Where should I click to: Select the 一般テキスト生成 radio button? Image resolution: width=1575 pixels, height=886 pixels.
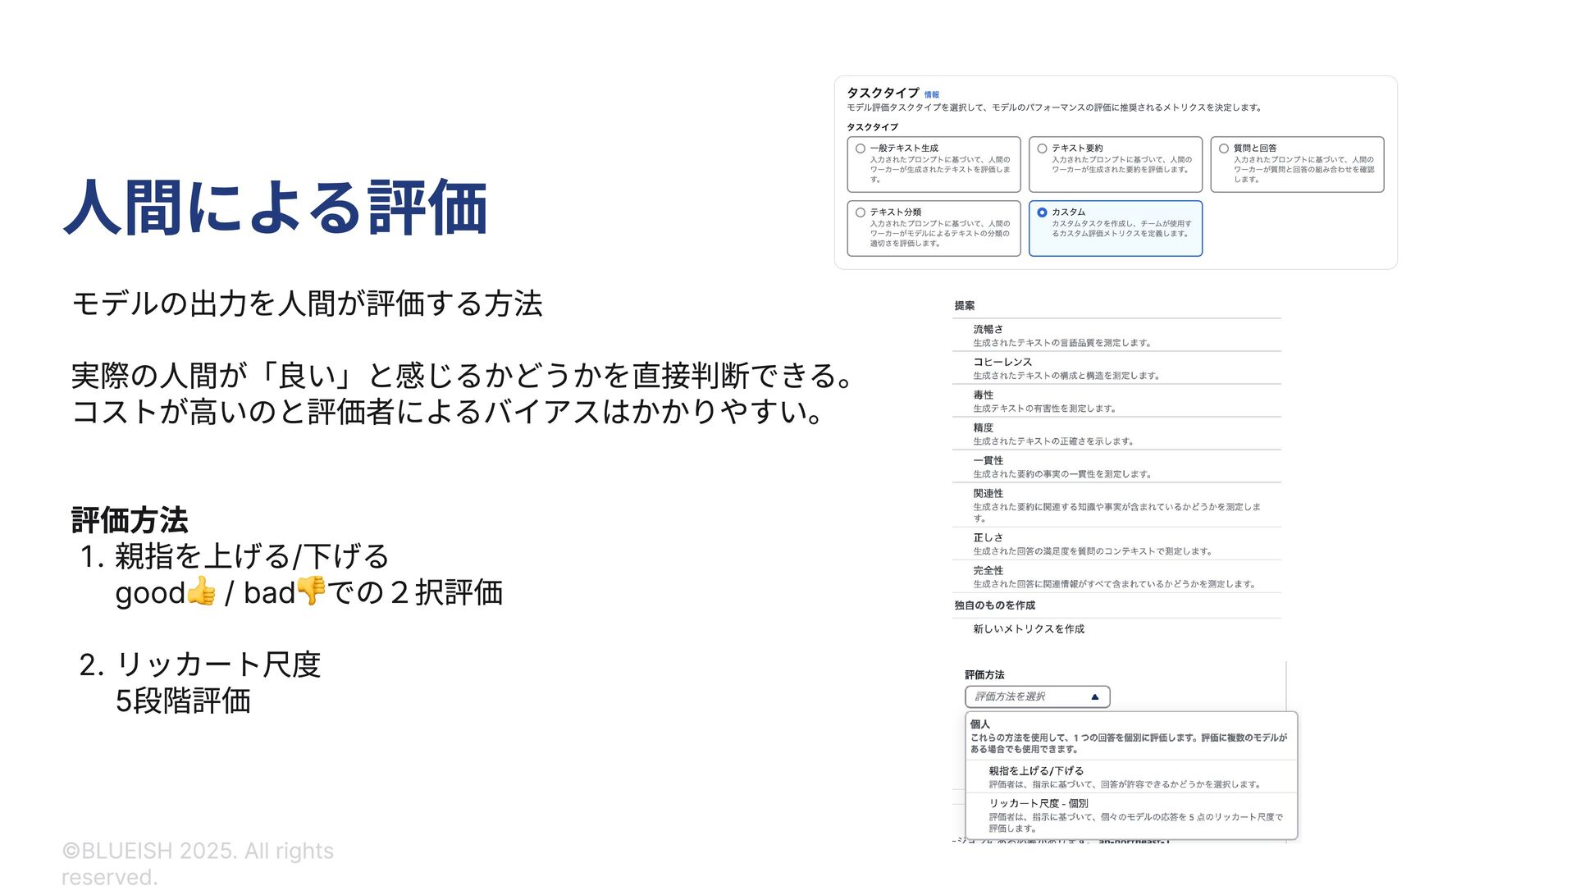861,148
